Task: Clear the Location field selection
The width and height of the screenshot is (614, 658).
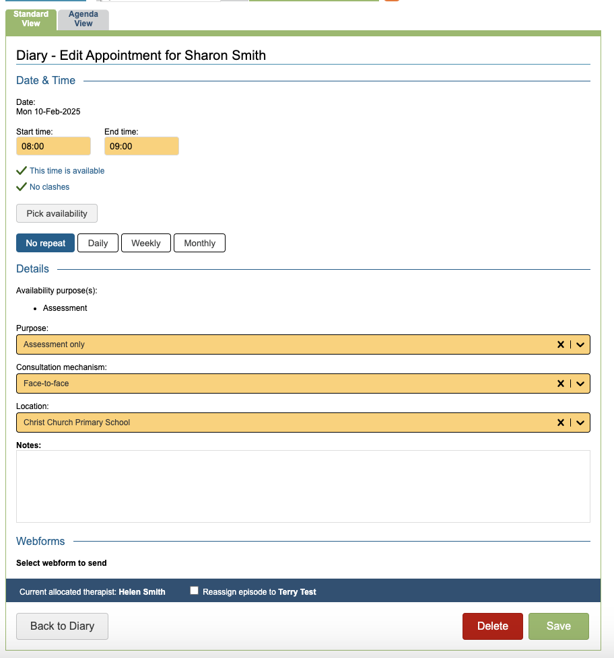Action: [560, 423]
